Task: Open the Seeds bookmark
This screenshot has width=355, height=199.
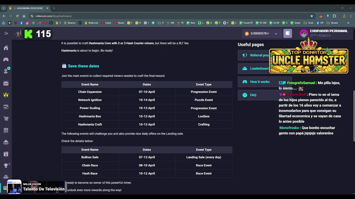Action: 295,23
